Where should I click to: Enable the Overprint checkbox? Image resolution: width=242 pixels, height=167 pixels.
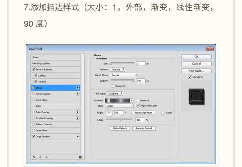pyautogui.click(x=113, y=86)
